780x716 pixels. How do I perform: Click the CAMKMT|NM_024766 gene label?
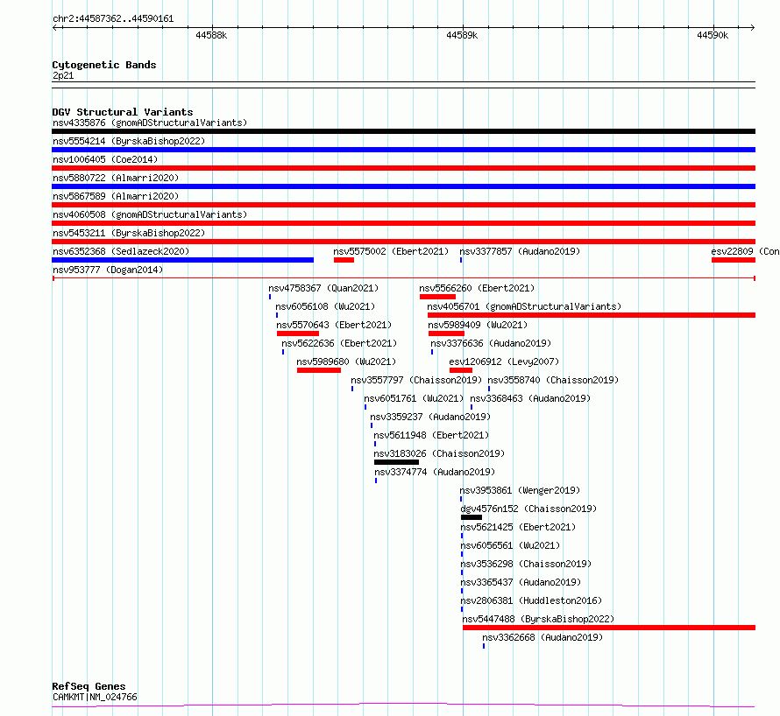(x=95, y=697)
